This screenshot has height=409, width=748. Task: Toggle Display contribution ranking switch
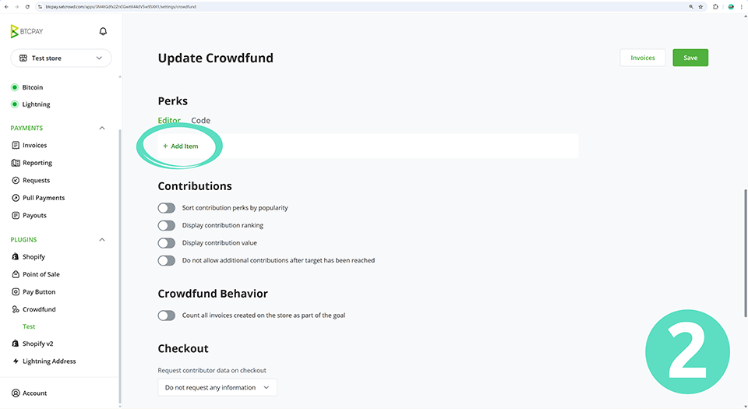click(x=166, y=225)
